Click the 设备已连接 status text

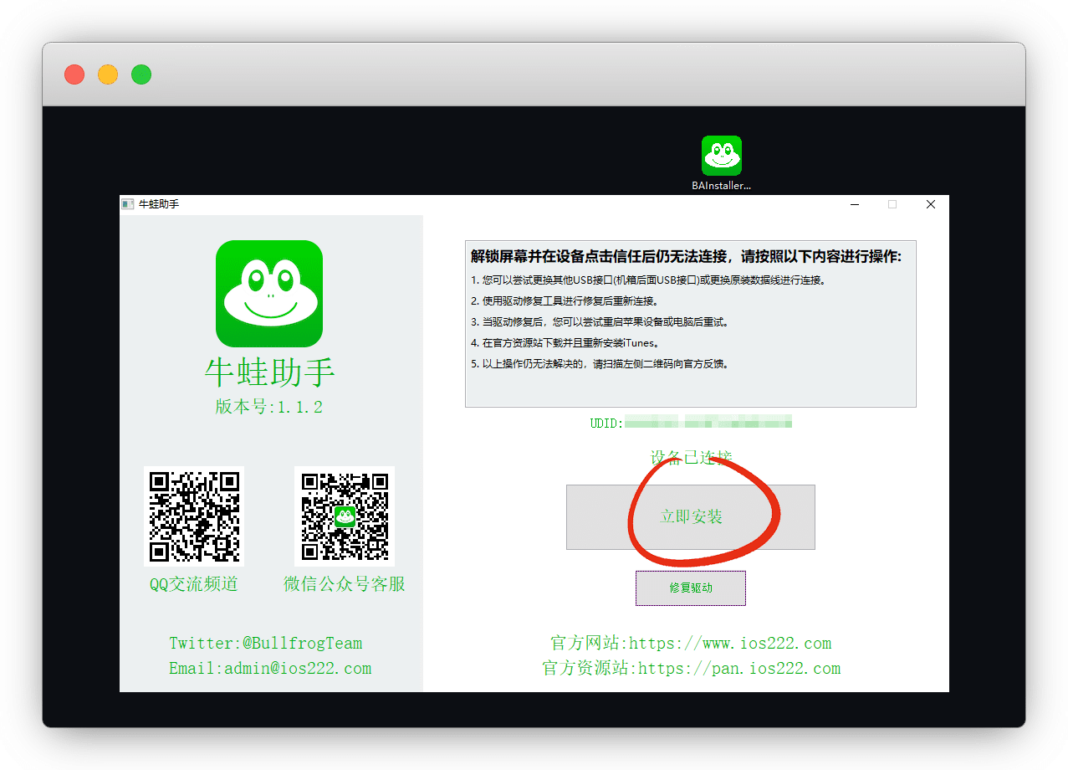coord(691,458)
